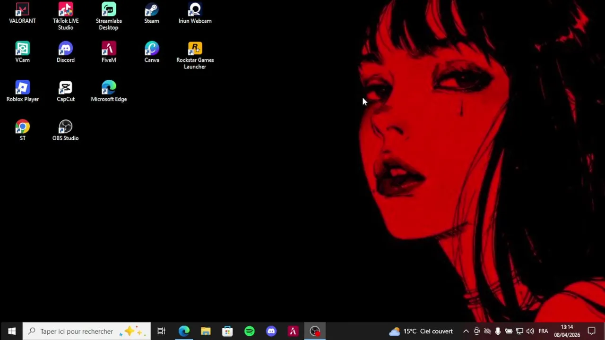Select the VCam desktop icon
Screen dimensions: 605x340
(x=22, y=52)
